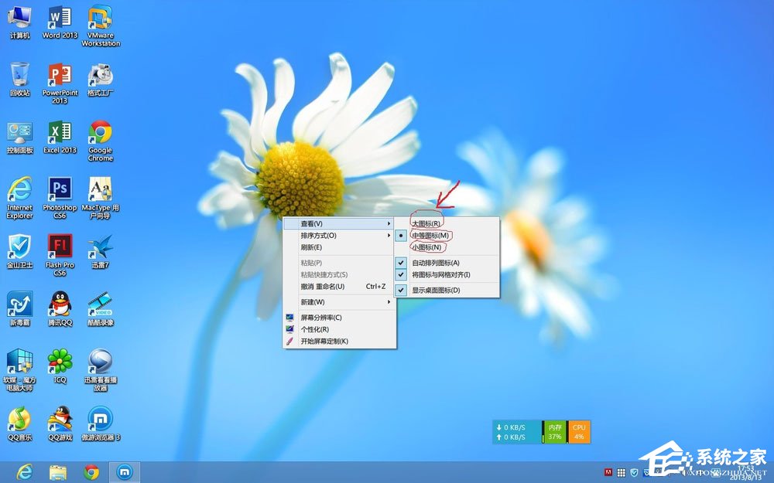Open VMware Workstation
The height and width of the screenshot is (483, 774).
tap(101, 19)
